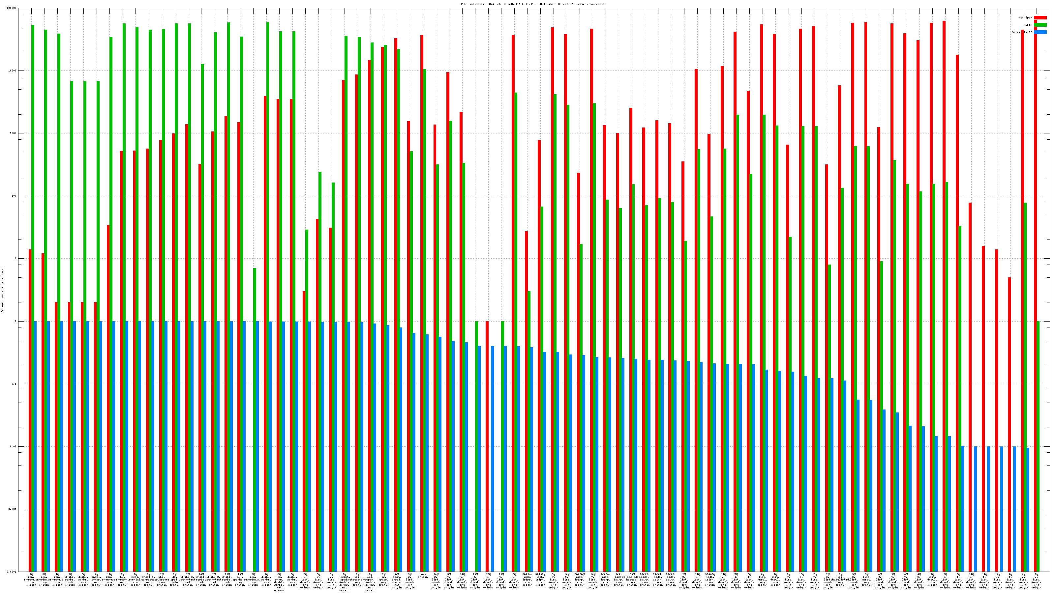Click the 1000 y-axis tick label
The width and height of the screenshot is (1055, 593).
[x=14, y=133]
